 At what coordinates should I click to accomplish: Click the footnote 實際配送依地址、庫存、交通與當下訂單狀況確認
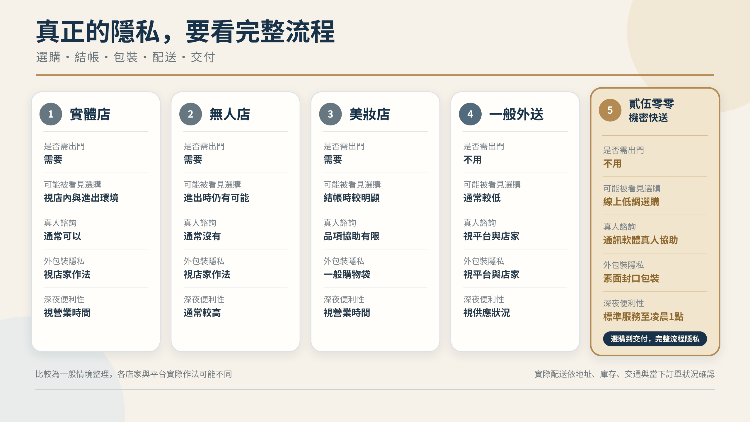(625, 374)
